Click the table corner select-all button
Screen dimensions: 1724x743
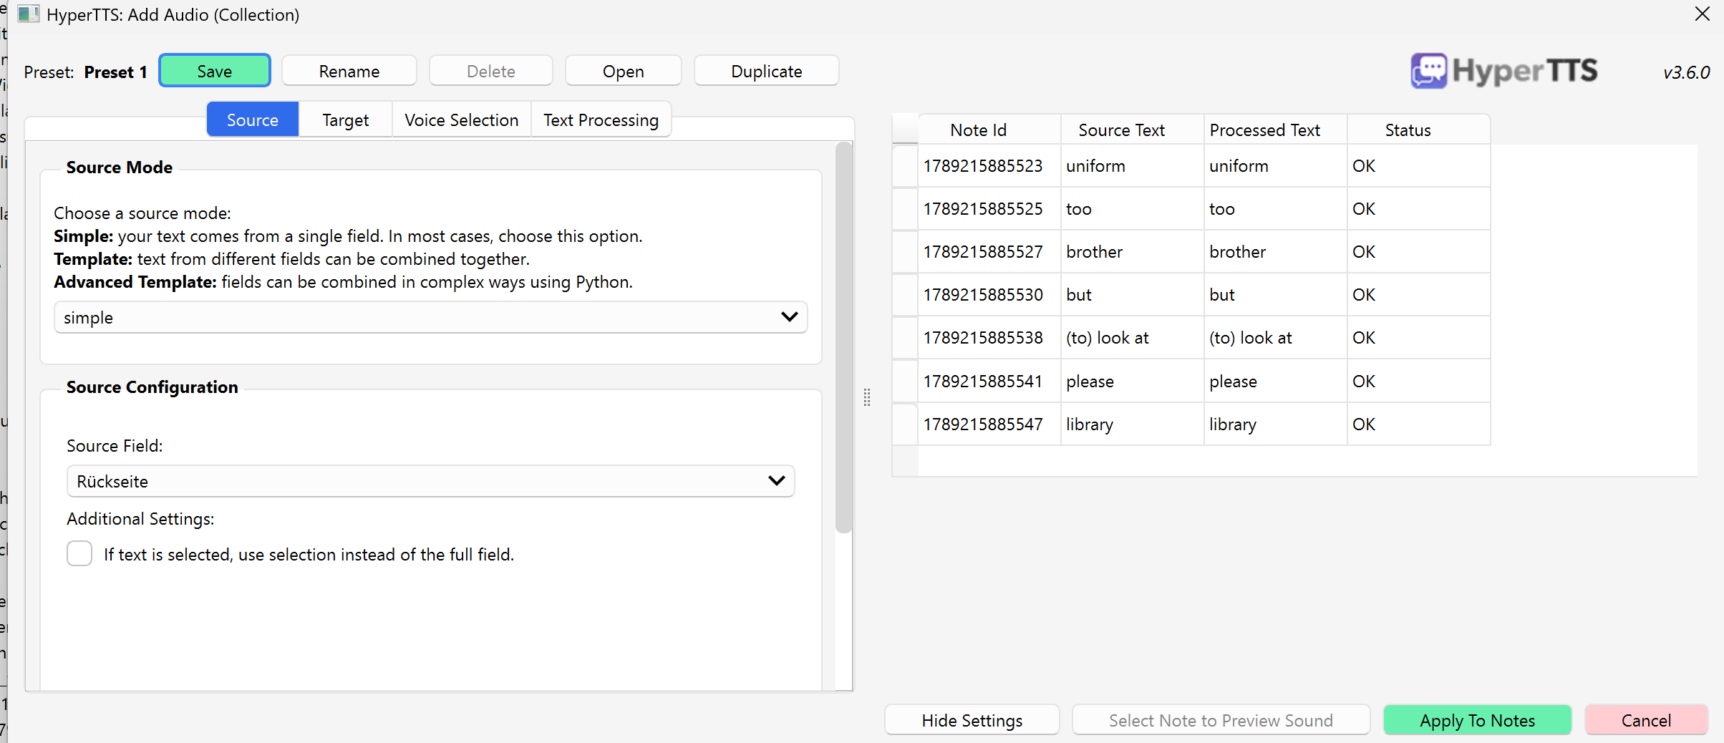click(905, 129)
